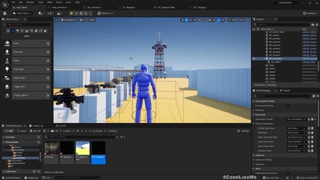Open the Select Mode dropdown

[x=22, y=13]
